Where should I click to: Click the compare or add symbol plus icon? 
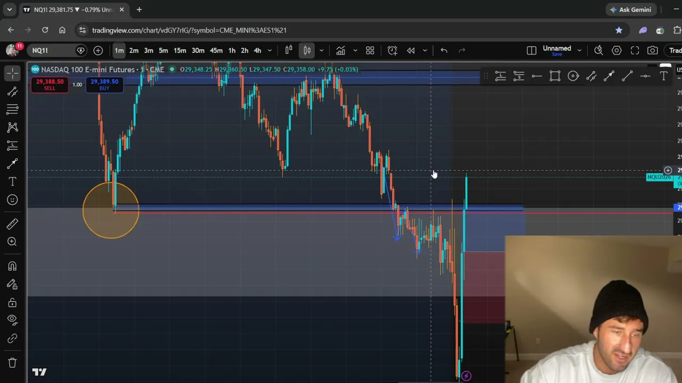pyautogui.click(x=98, y=51)
